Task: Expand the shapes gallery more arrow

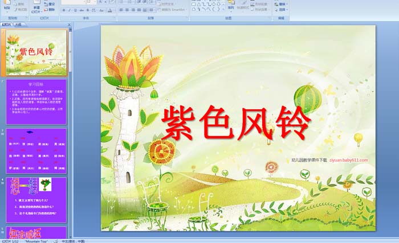Action: pos(223,10)
